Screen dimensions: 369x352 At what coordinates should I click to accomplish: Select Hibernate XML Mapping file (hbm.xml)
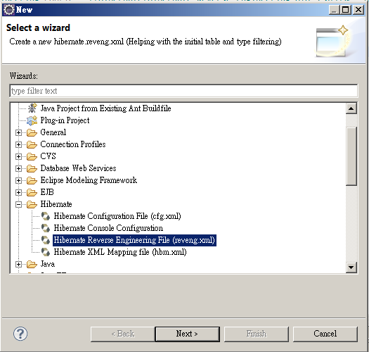[120, 252]
